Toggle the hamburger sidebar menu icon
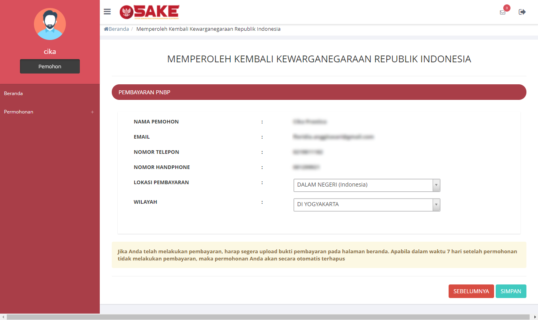Image resolution: width=538 pixels, height=320 pixels. (x=107, y=12)
